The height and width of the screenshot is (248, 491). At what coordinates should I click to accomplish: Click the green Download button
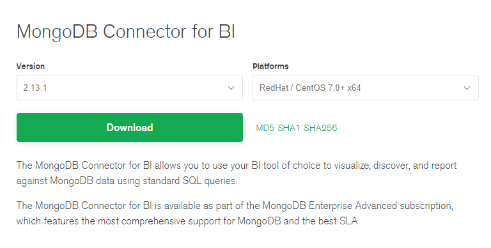tap(130, 127)
